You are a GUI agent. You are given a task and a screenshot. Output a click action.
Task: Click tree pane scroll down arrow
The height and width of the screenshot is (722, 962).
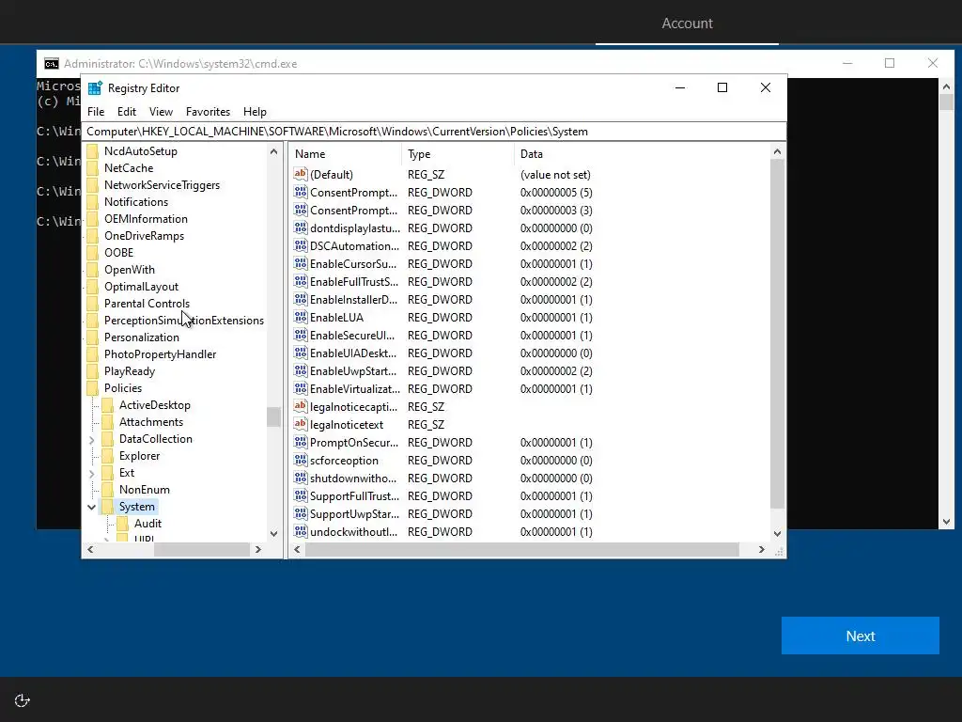point(273,534)
